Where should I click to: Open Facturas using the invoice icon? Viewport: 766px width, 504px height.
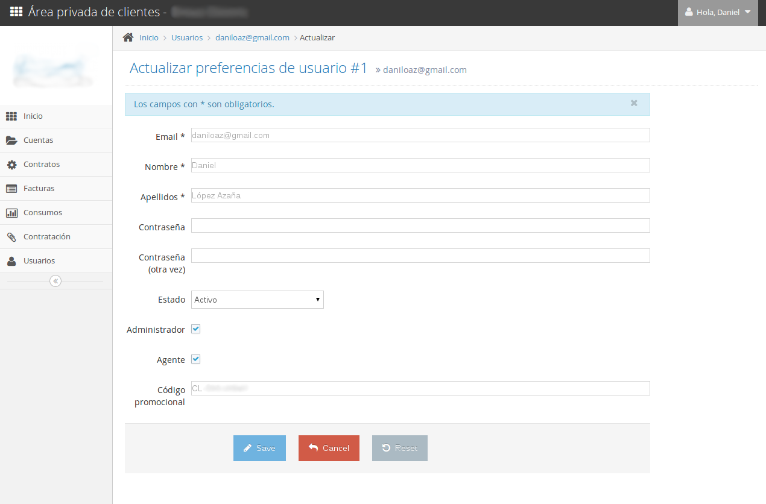[x=13, y=188]
